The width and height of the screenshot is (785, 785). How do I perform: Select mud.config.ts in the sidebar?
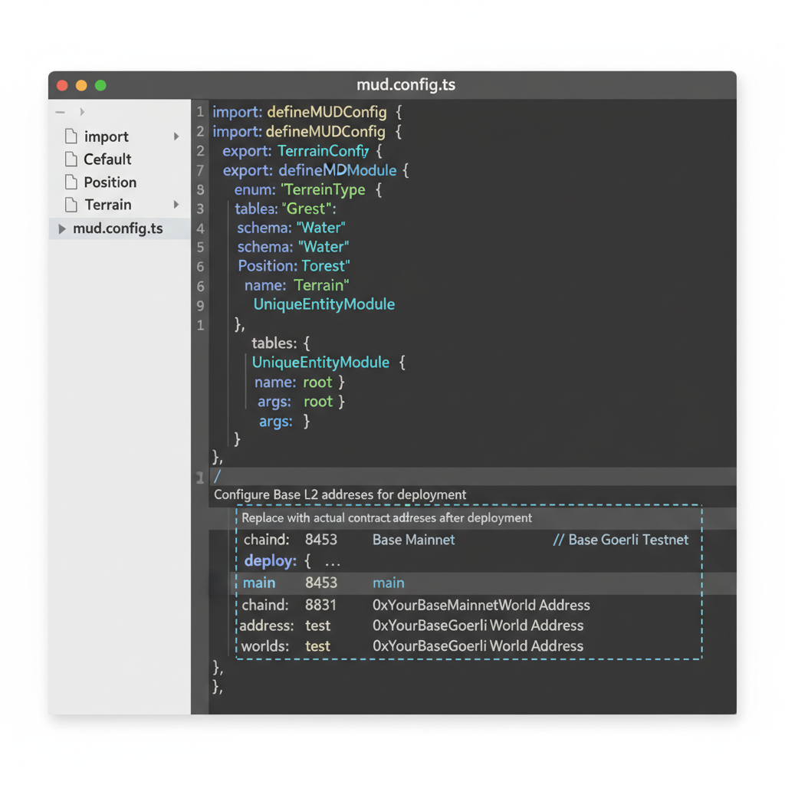coord(120,228)
